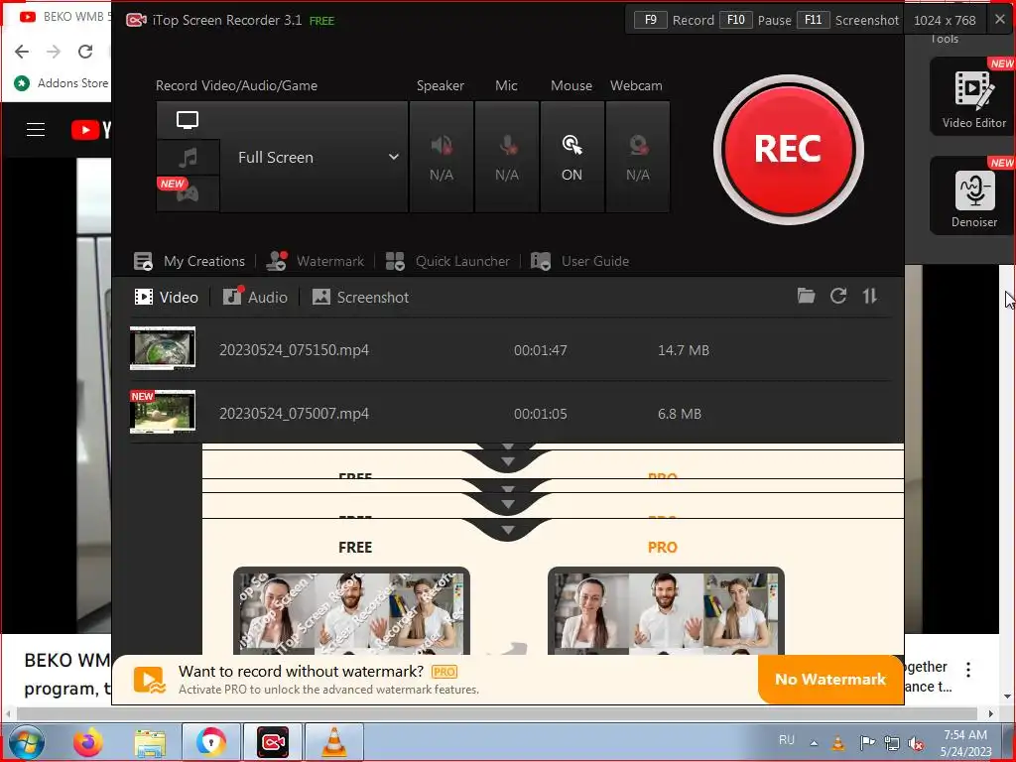Switch to game recording gamepad icon
The width and height of the screenshot is (1016, 762).
click(188, 193)
